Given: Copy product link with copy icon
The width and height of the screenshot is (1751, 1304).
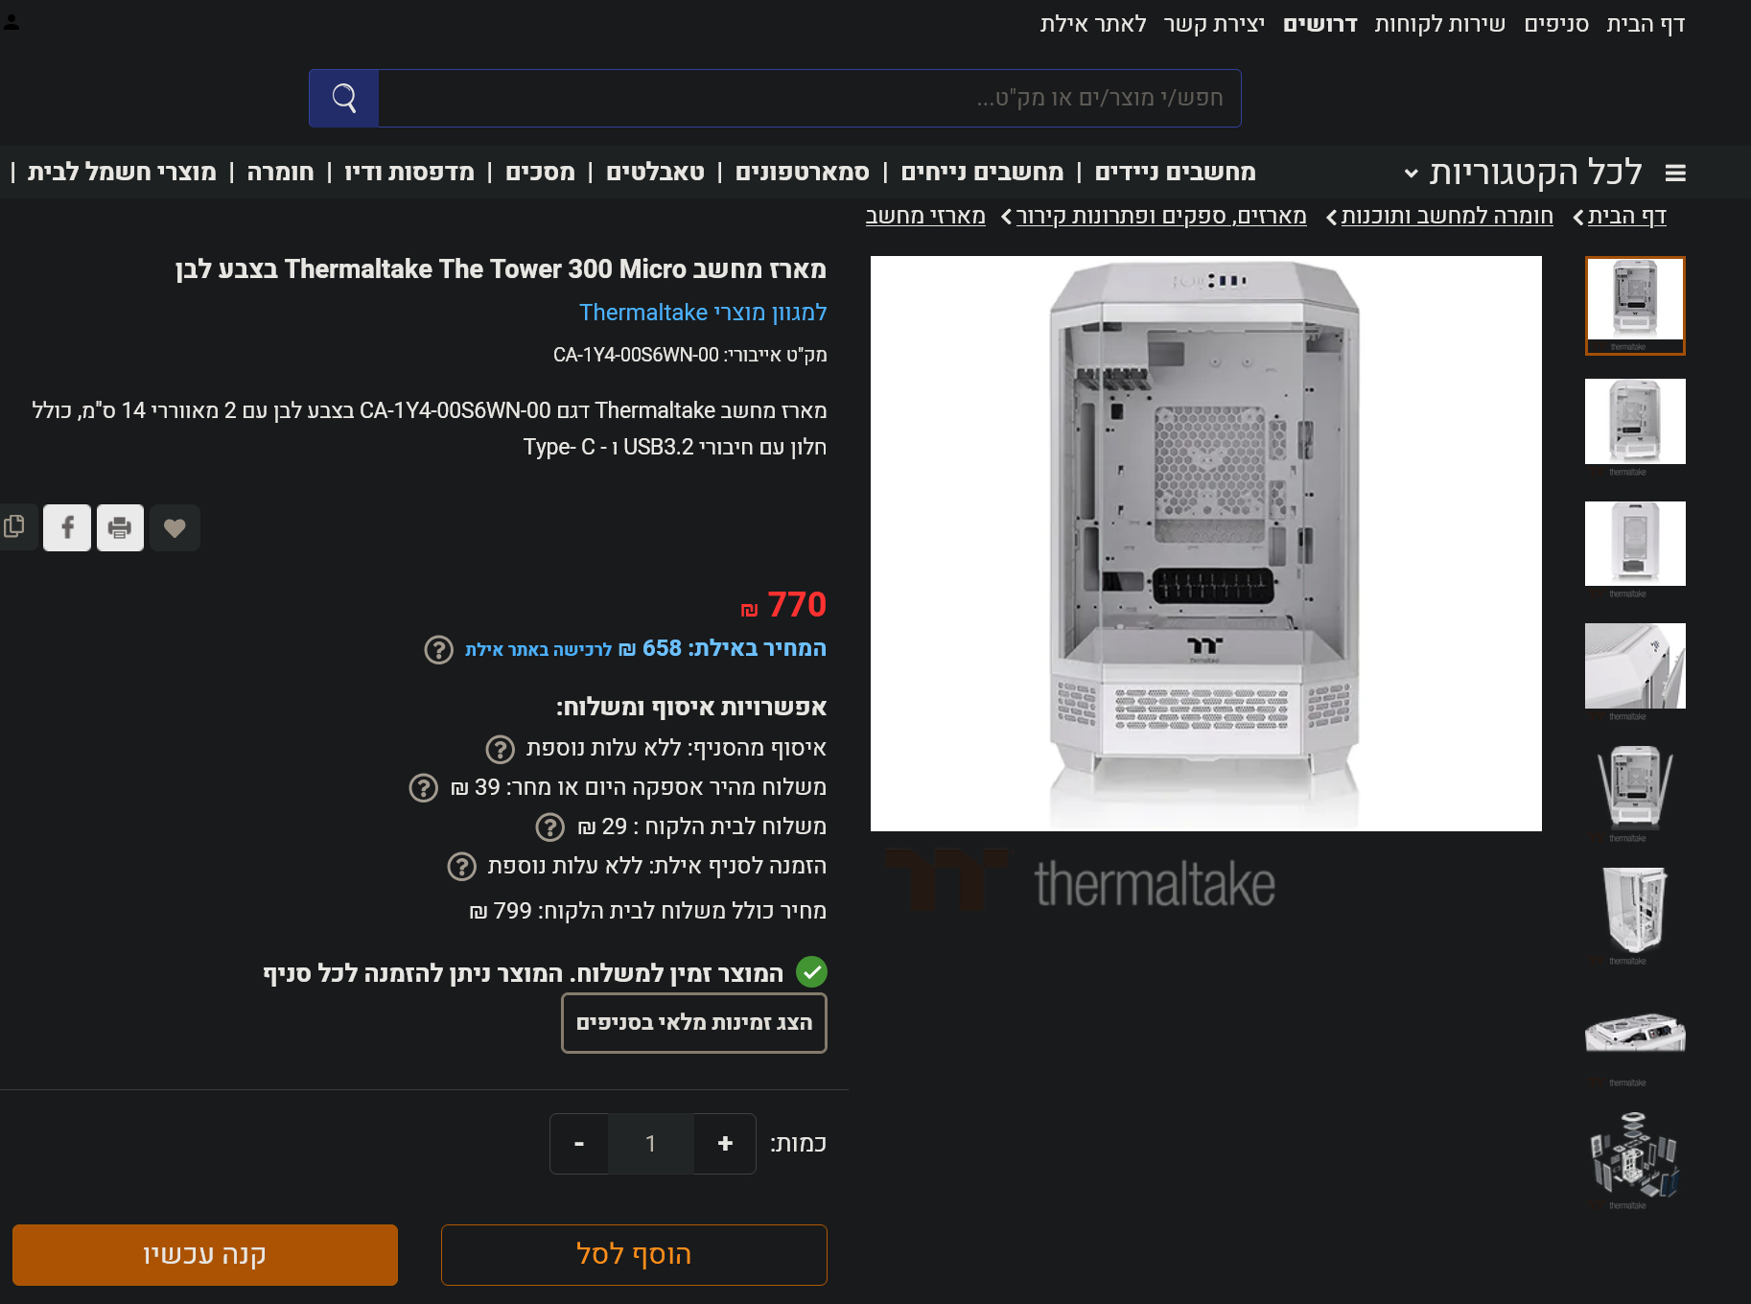Looking at the screenshot, I should (14, 527).
